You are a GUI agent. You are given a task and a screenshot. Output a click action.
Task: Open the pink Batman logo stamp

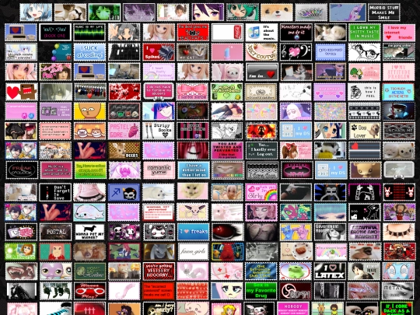coord(296,170)
